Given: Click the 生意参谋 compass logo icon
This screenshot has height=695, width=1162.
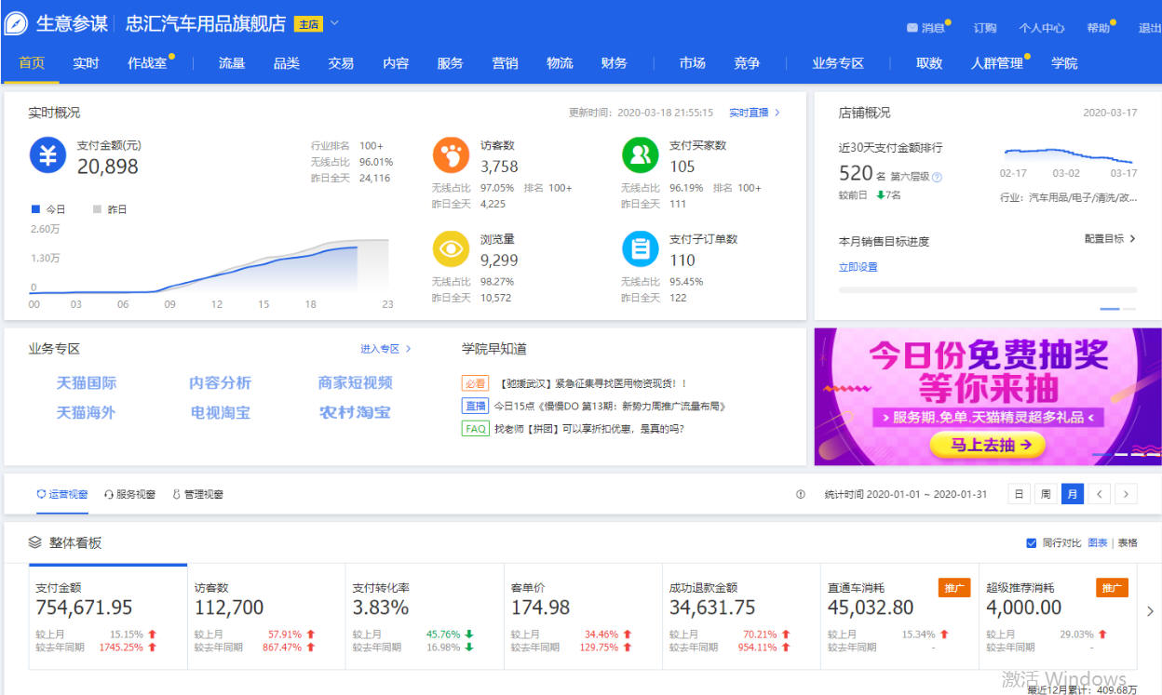Looking at the screenshot, I should [x=16, y=23].
